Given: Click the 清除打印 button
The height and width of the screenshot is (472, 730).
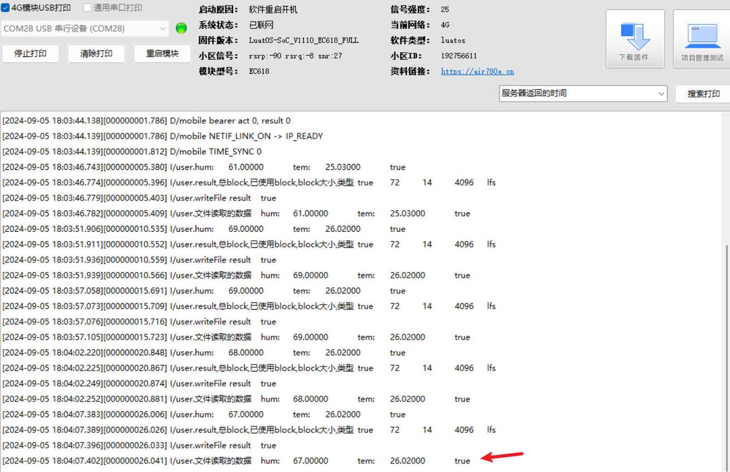Looking at the screenshot, I should coord(96,54).
